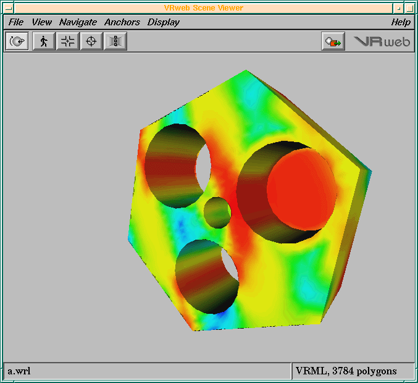Click the small center hole of the model
Screen dimensions: 418x383
(217, 212)
